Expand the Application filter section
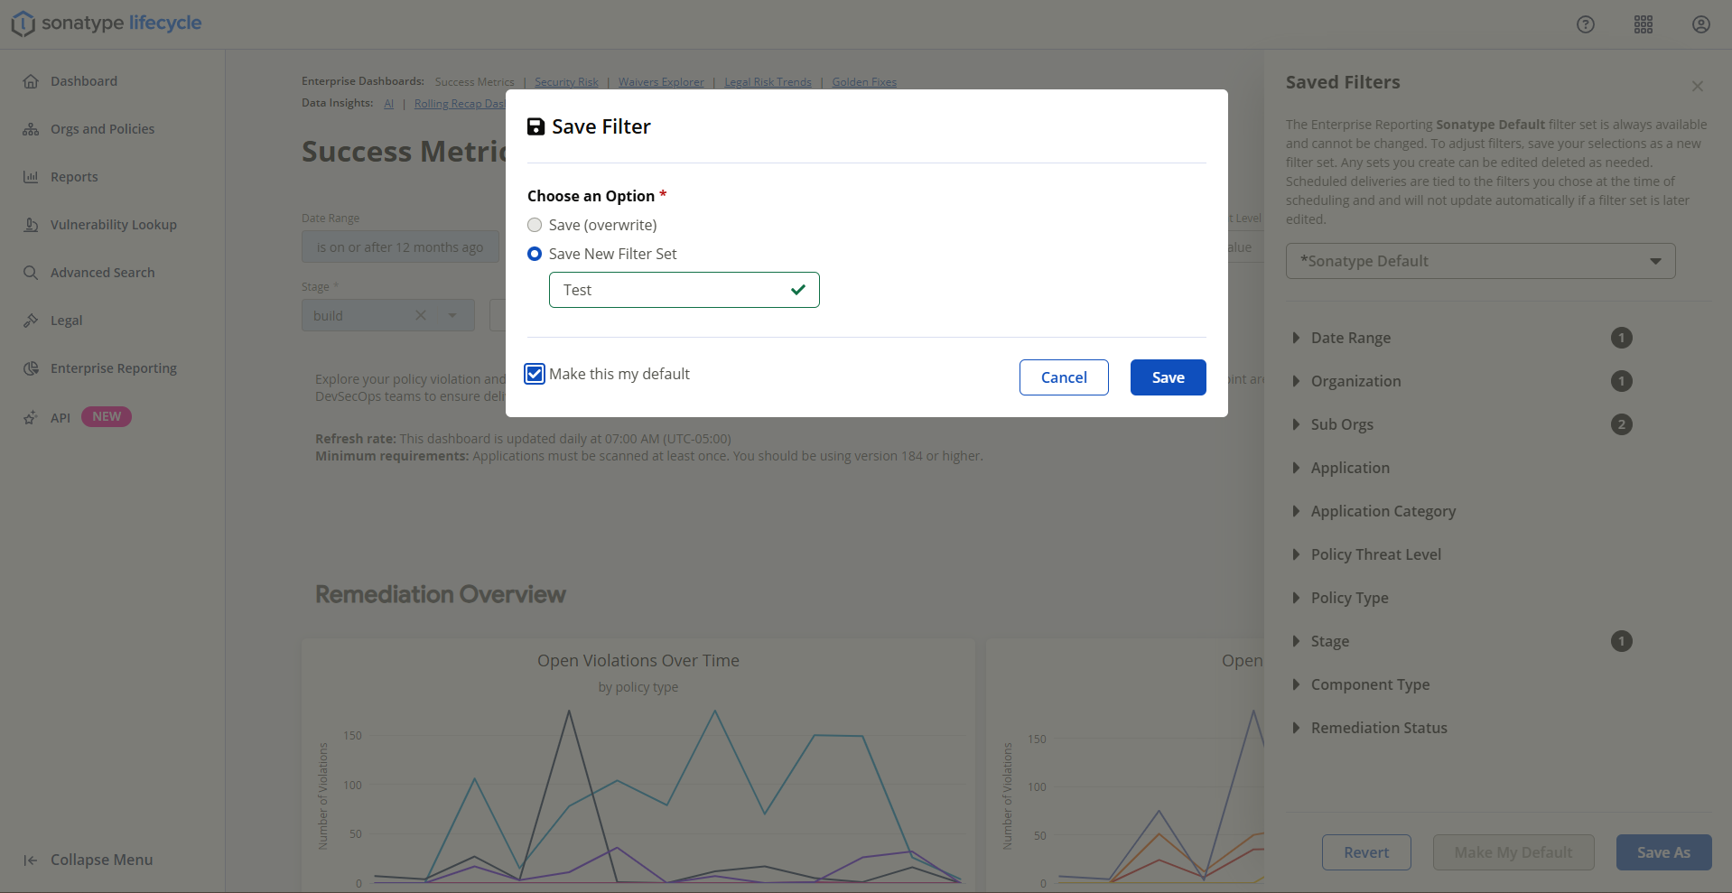Image resolution: width=1732 pixels, height=893 pixels. 1297,468
